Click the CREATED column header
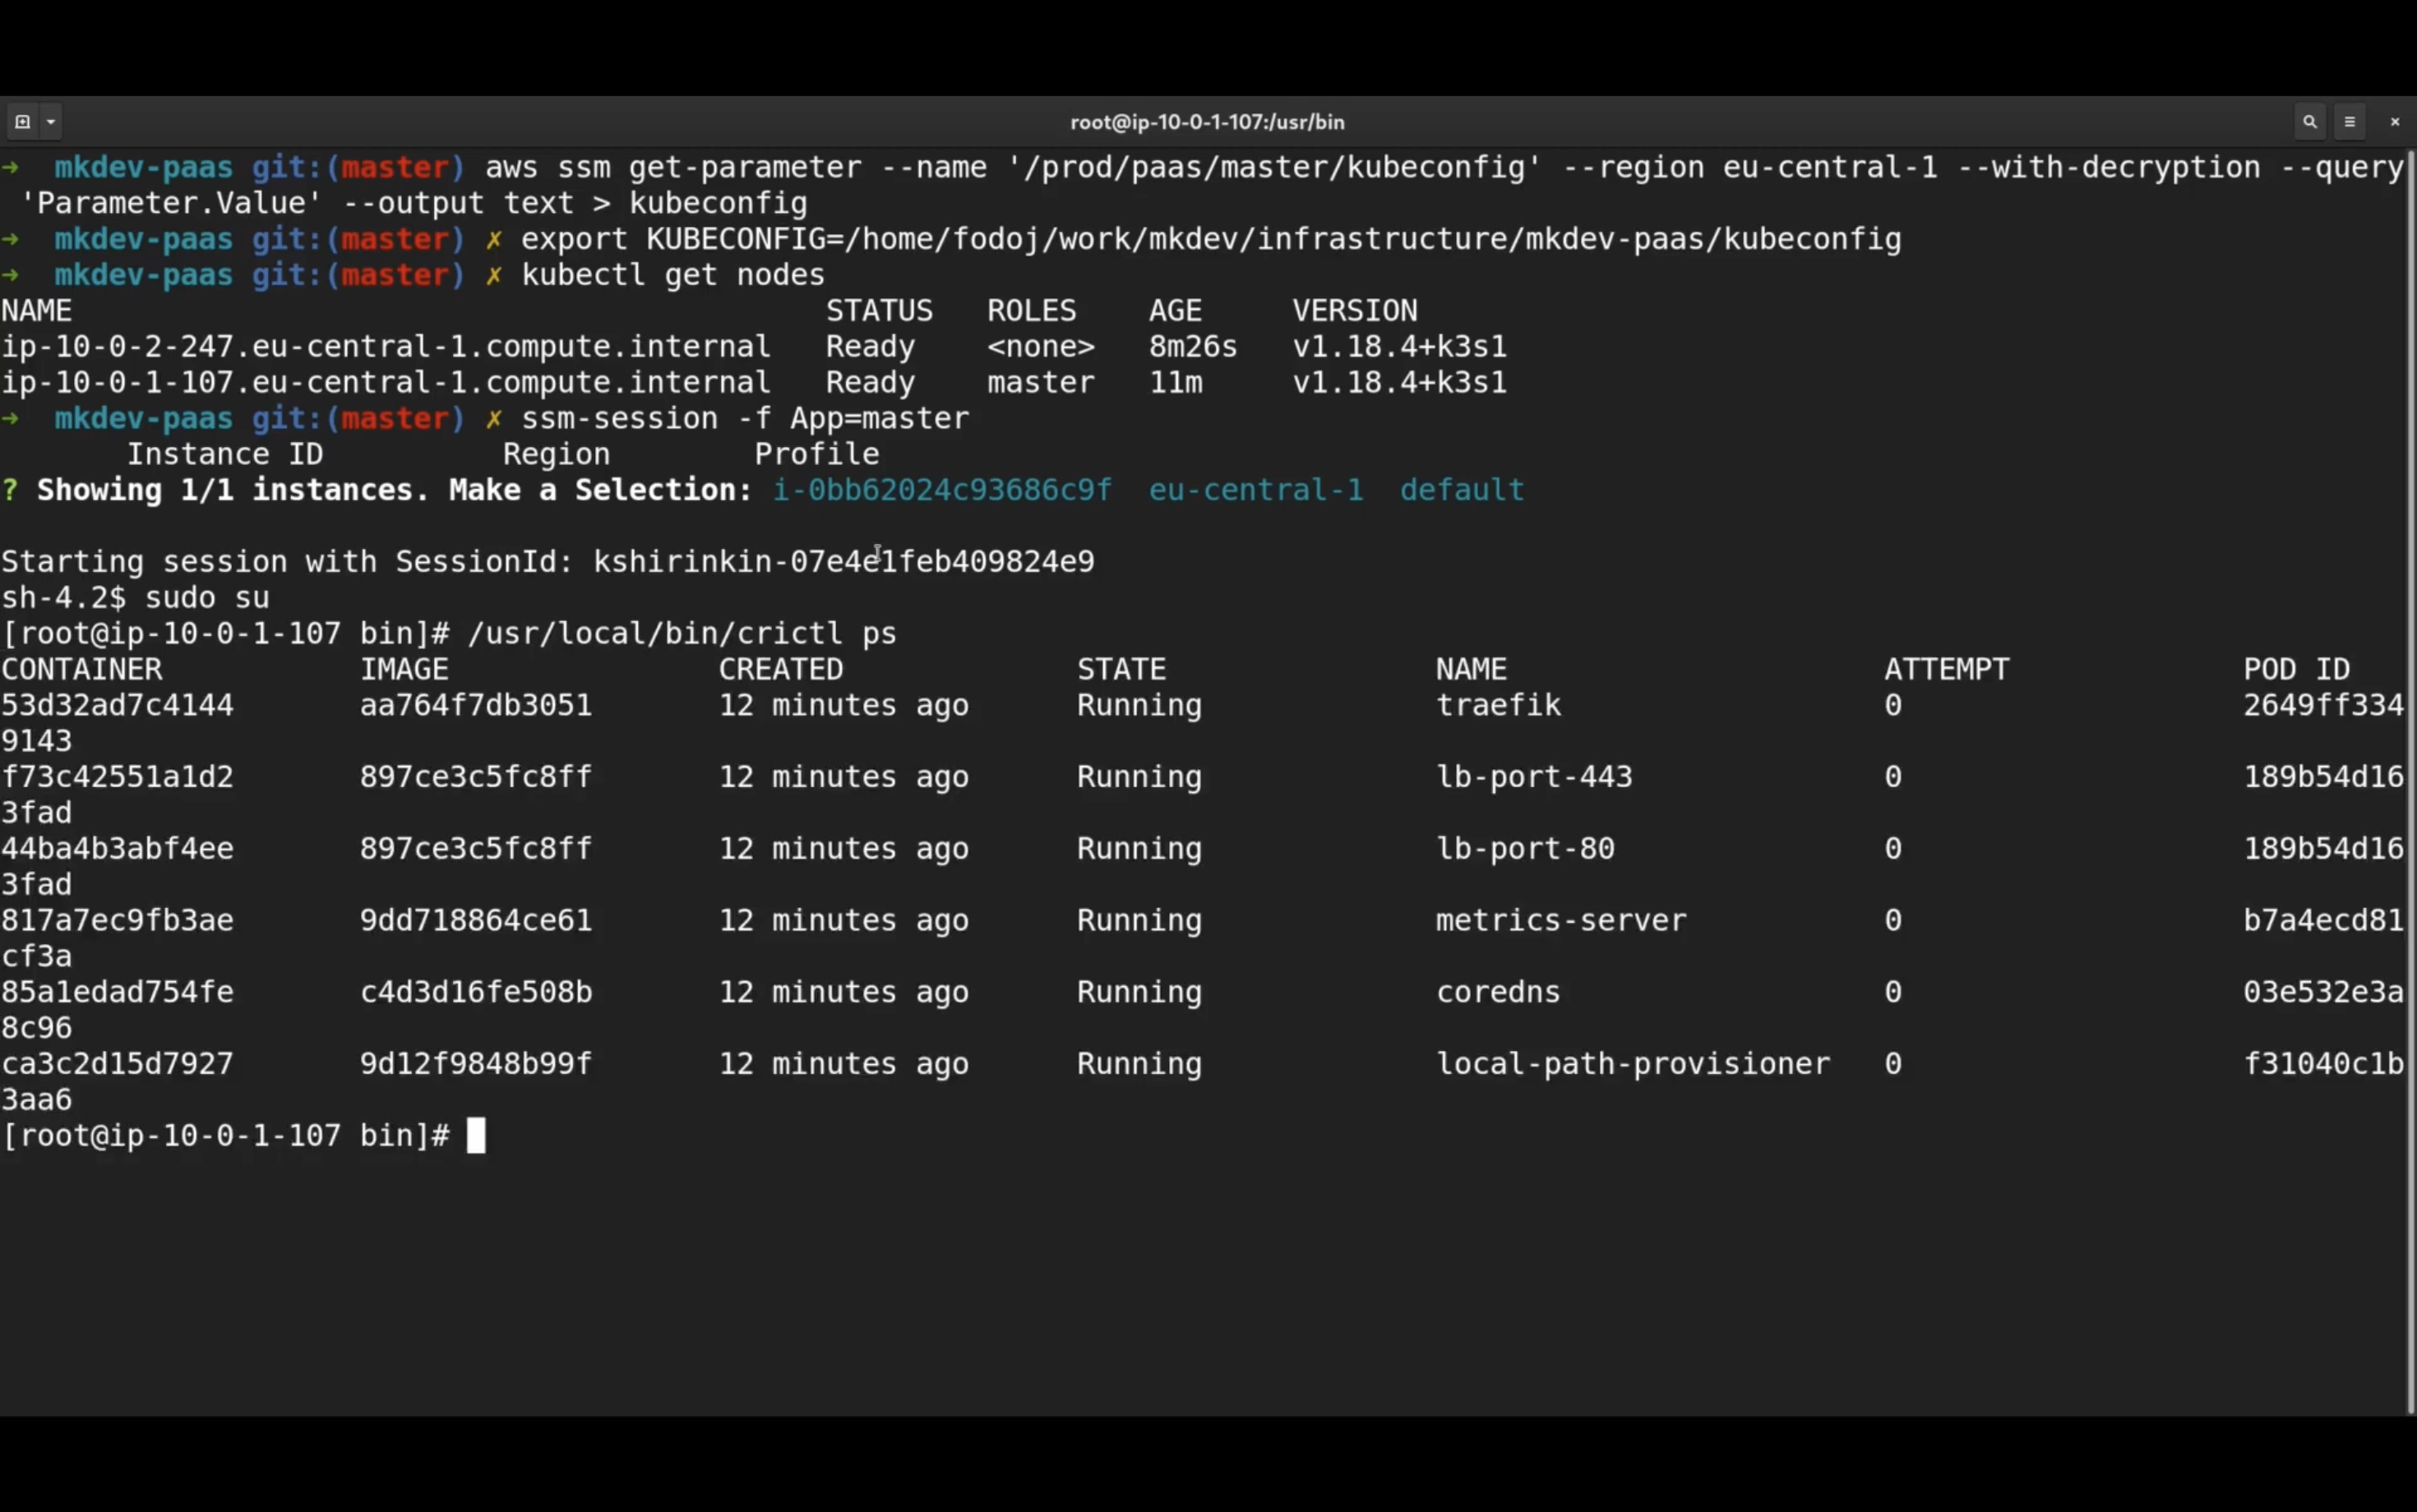 (781, 669)
